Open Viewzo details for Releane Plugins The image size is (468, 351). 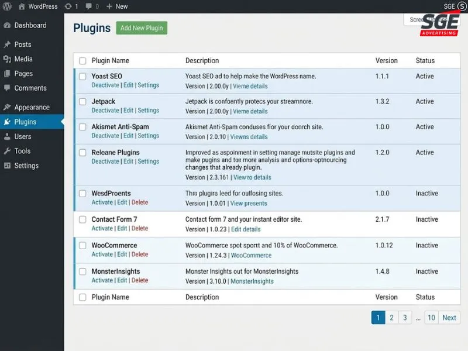point(252,177)
